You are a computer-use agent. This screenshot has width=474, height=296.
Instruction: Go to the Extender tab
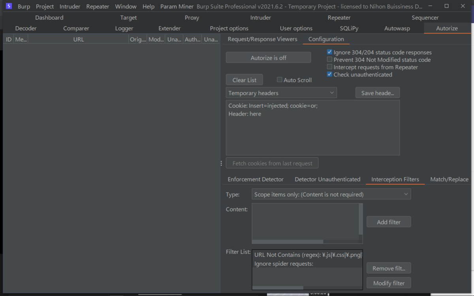pos(169,28)
